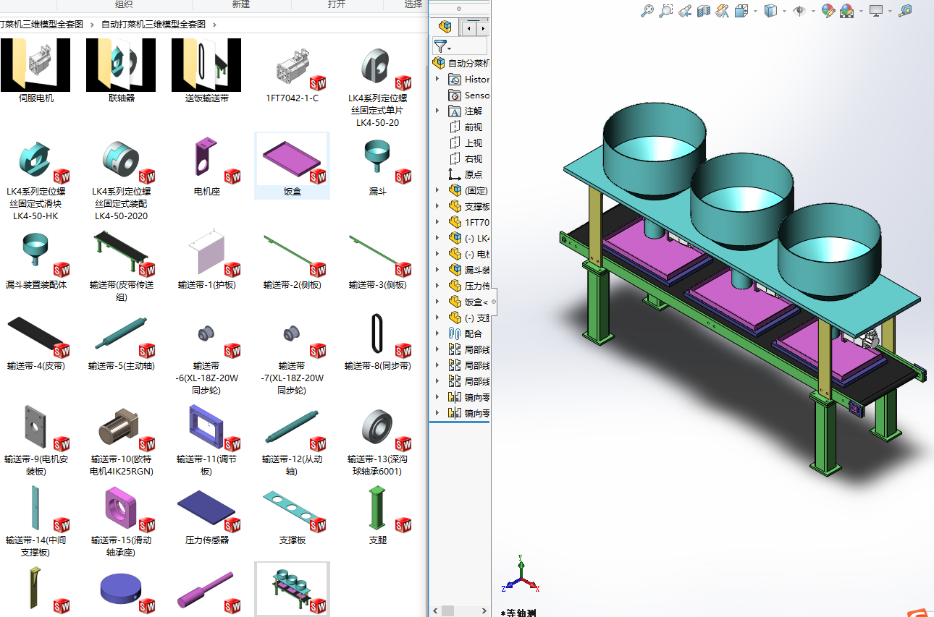Select the 输送带-5(主动轴) file
Viewport: 934px width, 617px height.
pos(122,341)
